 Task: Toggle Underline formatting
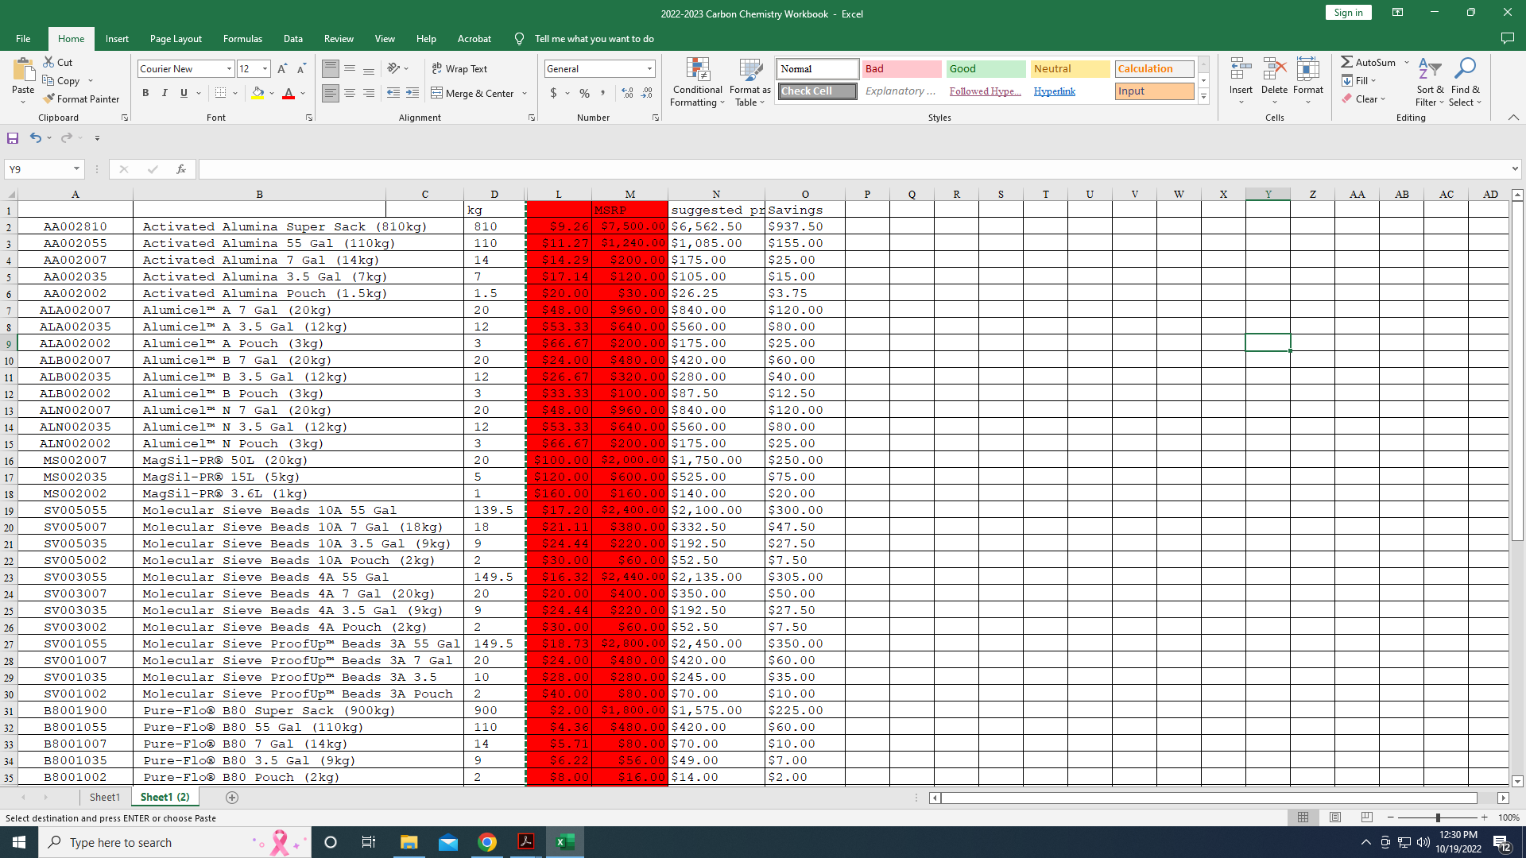click(184, 93)
